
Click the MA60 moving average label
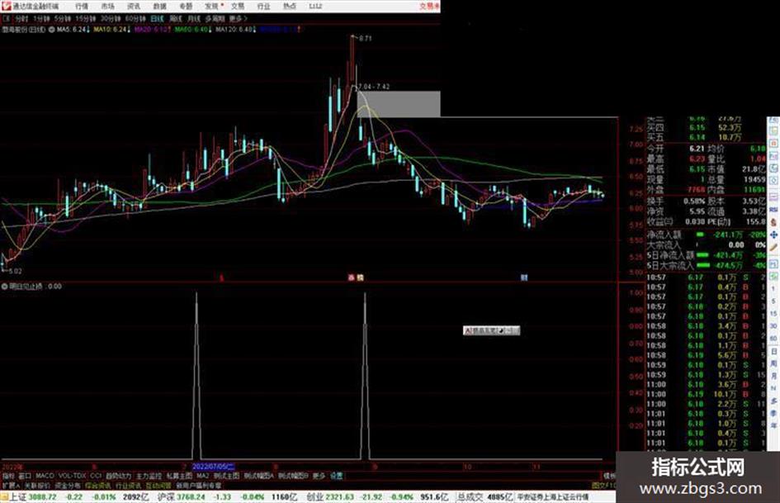point(193,30)
